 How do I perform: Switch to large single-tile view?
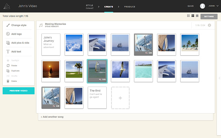pos(197,16)
